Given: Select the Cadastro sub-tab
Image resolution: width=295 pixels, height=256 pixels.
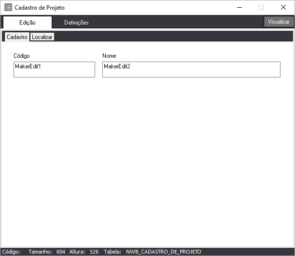Looking at the screenshot, I should [x=17, y=37].
